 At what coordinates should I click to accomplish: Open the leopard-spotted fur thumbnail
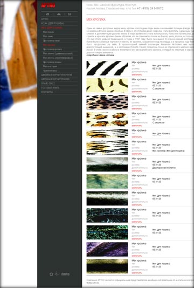[107, 102]
